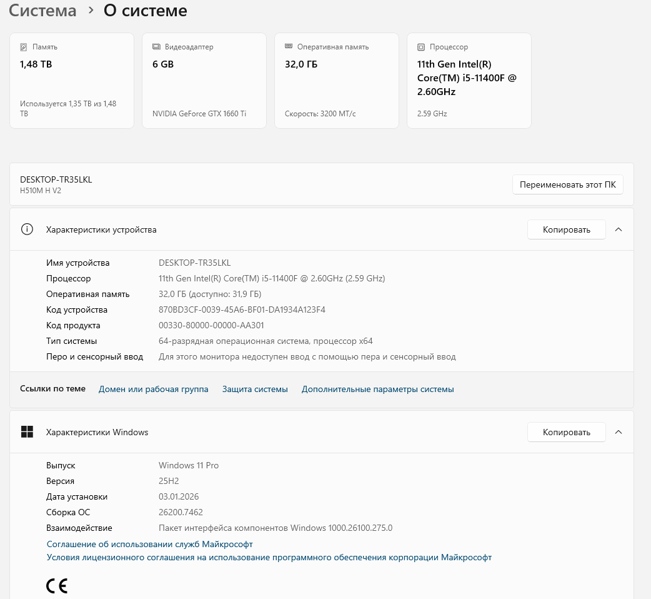
Task: Open the Память 1,48 ТВ storage card
Action: click(x=71, y=81)
